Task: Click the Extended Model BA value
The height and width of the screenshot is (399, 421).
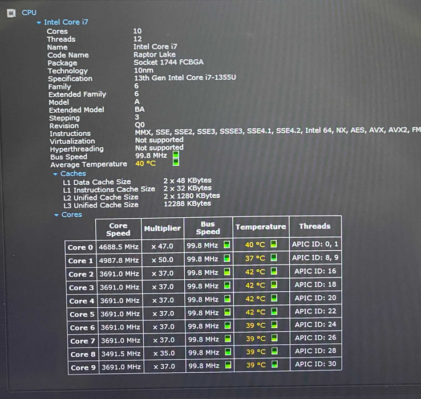Action: tap(140, 109)
